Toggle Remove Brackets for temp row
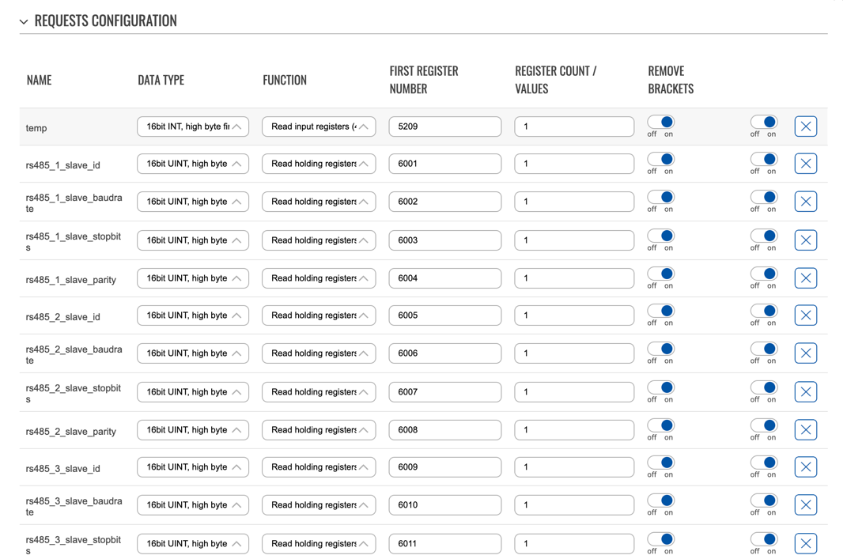The image size is (847, 559). (x=660, y=122)
